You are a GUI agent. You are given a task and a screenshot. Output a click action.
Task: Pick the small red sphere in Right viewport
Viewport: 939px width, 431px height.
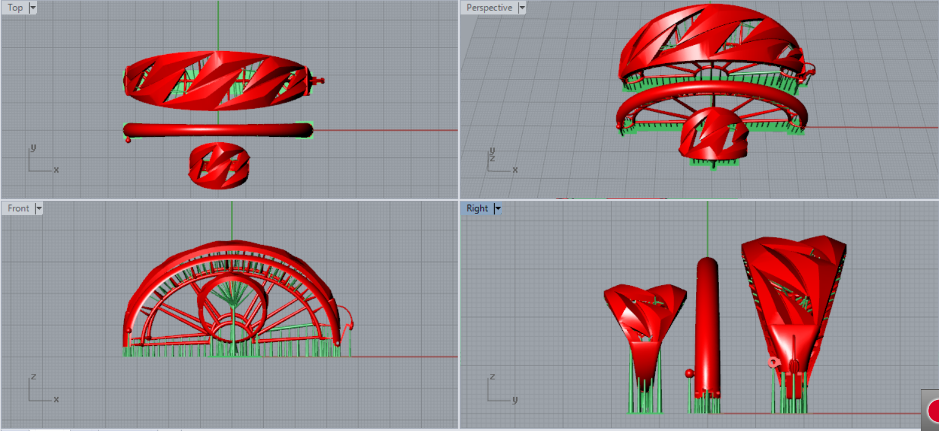(689, 373)
